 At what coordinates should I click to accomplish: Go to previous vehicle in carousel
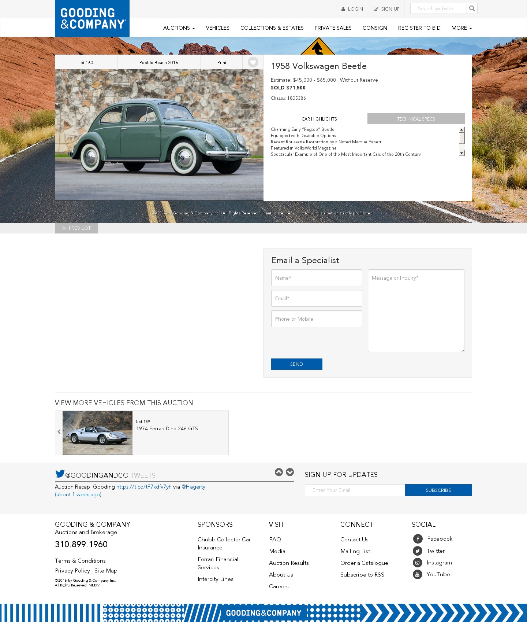[59, 432]
